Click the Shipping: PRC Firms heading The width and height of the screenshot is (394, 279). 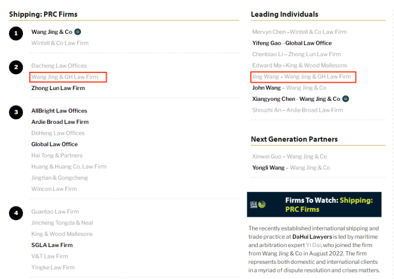(43, 14)
